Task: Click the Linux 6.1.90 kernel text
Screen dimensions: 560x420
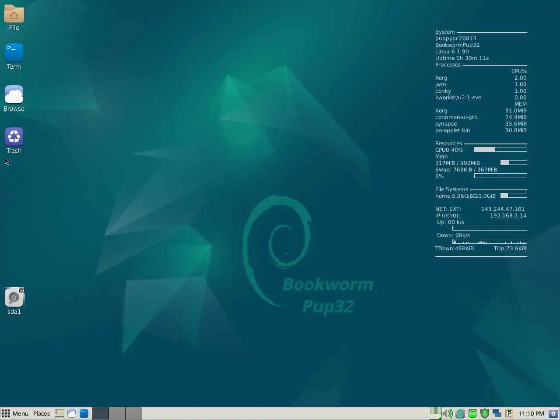Action: pyautogui.click(x=452, y=52)
